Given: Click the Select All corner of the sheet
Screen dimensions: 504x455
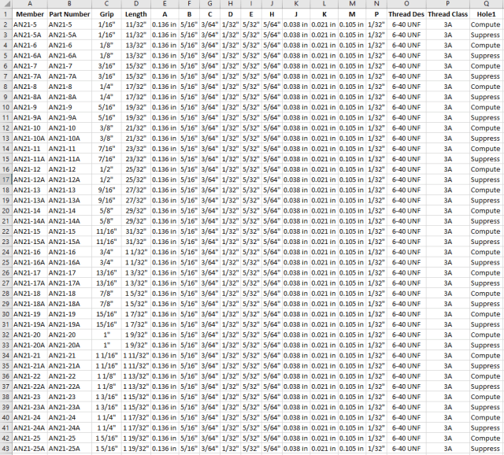Looking at the screenshot, I should tap(6, 4).
